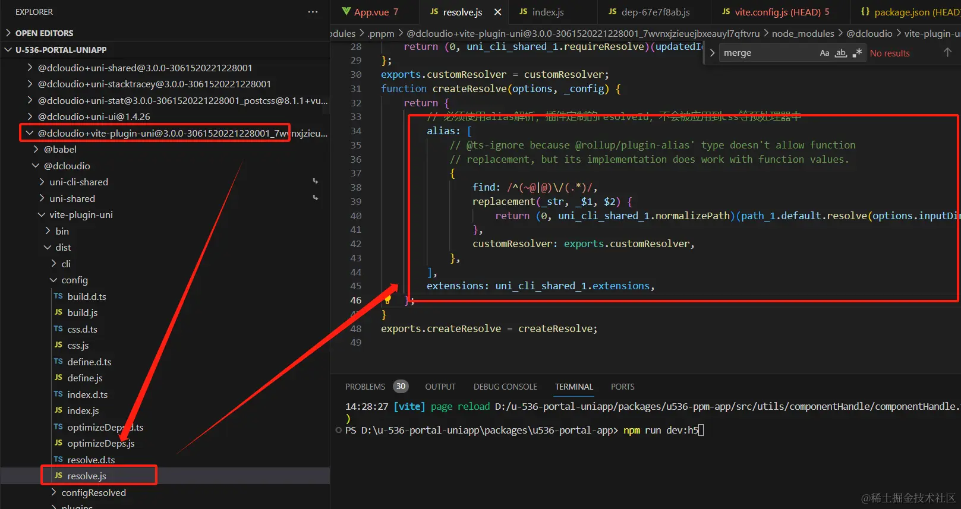
Task: Place cursor on "extensions: uni_cli_shared_1.extensions," line
Action: pyautogui.click(x=540, y=286)
